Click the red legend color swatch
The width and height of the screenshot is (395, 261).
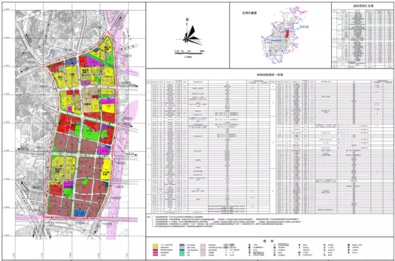tap(155, 250)
